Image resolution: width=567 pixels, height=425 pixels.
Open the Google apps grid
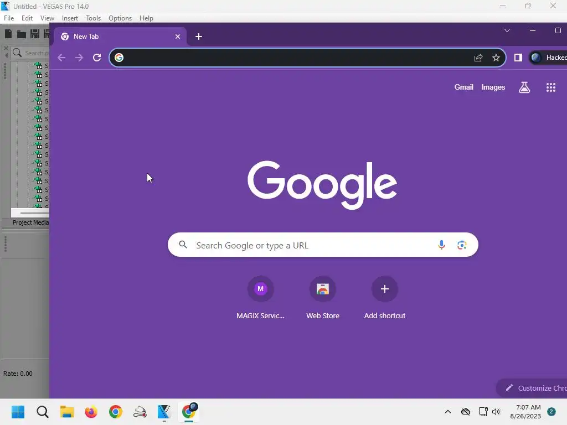(551, 87)
